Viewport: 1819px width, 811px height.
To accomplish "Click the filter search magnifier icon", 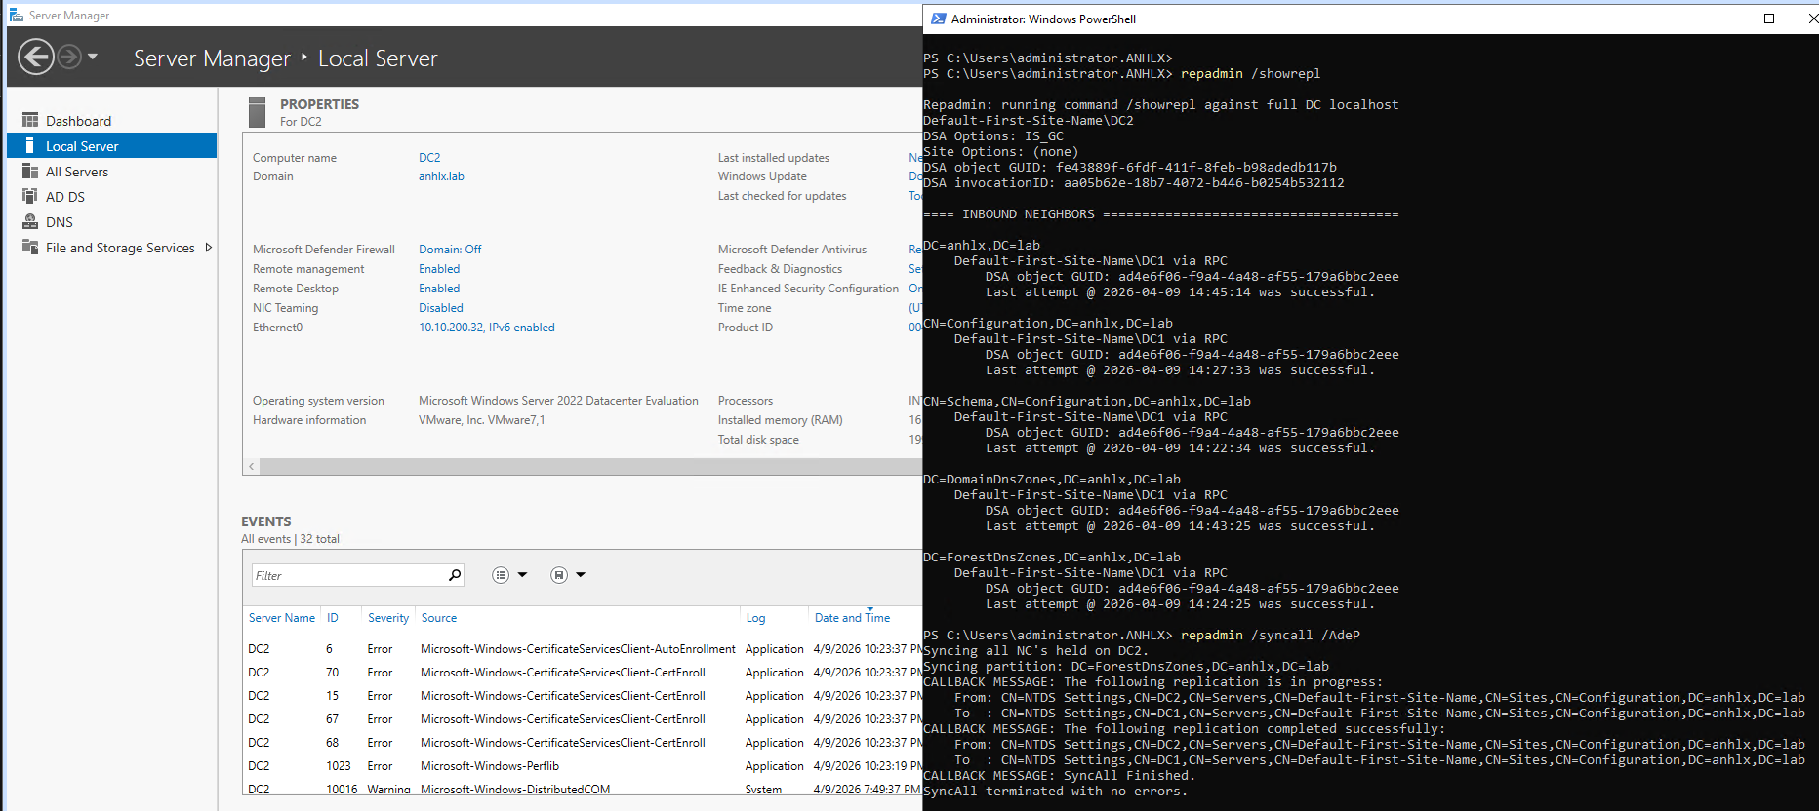I will pos(455,575).
